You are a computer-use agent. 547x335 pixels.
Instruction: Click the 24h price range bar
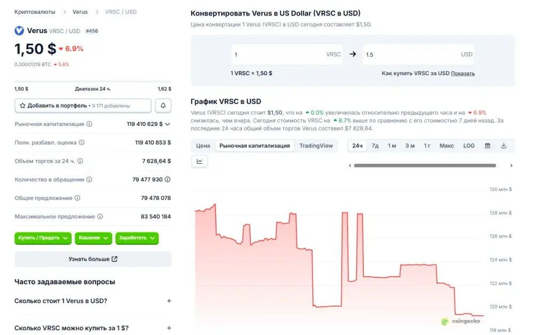click(93, 82)
